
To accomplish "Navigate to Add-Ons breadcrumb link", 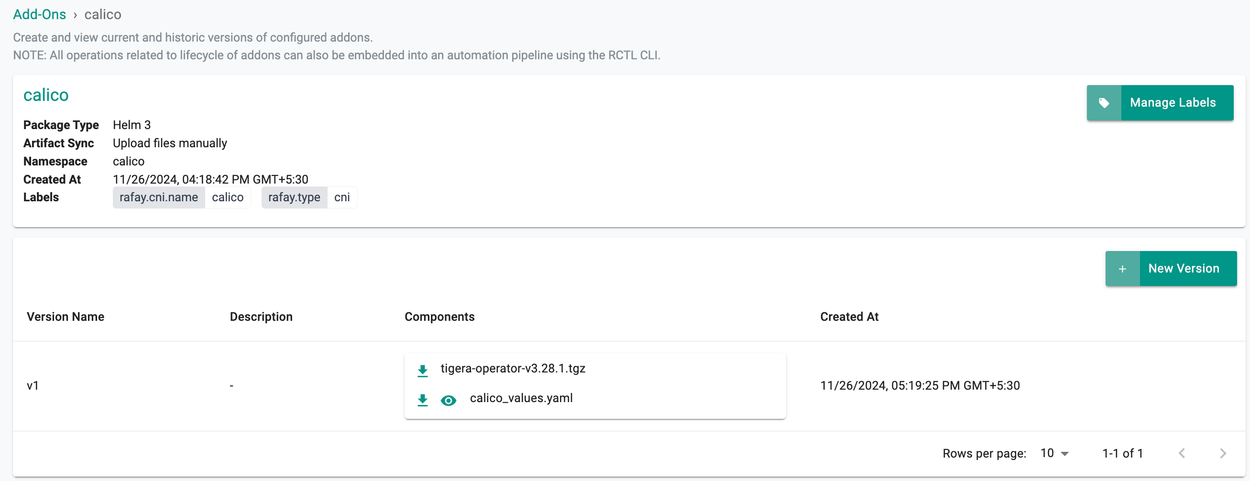I will coord(39,14).
